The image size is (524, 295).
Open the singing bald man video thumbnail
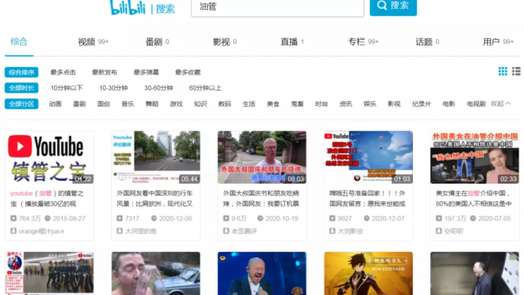262,273
